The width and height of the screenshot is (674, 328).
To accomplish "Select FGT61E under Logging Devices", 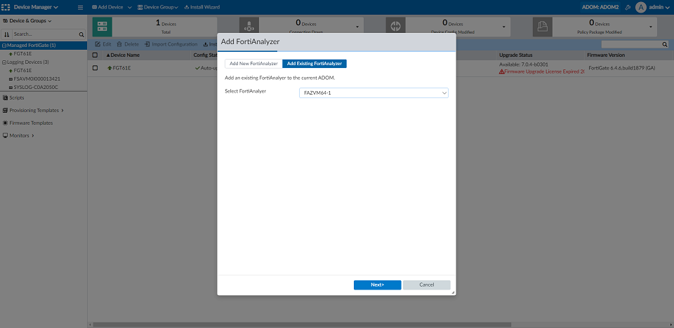I will point(22,70).
